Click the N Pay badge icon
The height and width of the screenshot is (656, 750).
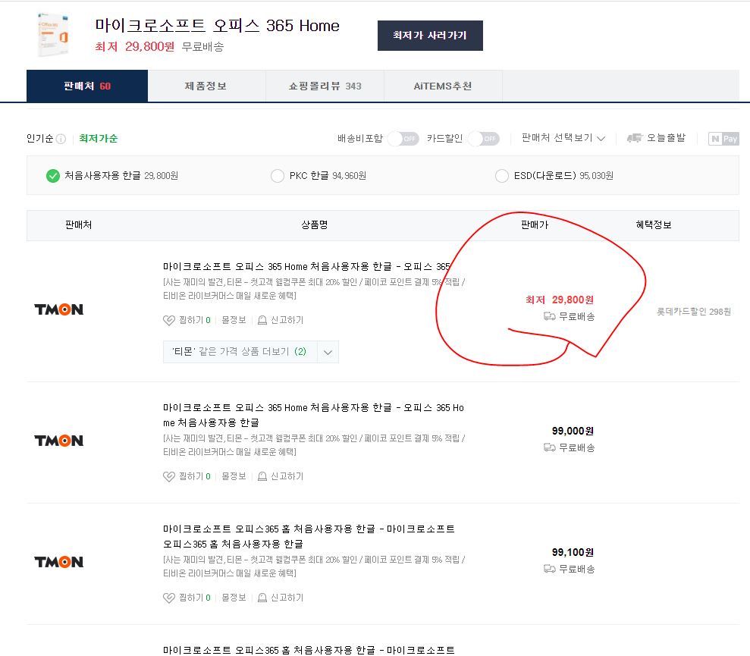(723, 139)
